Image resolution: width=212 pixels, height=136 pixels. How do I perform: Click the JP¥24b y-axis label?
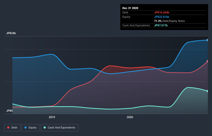[x=11, y=33]
